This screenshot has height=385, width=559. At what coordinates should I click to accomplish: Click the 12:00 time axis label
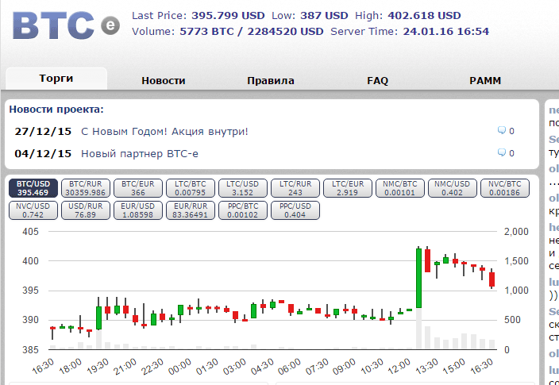click(x=399, y=367)
